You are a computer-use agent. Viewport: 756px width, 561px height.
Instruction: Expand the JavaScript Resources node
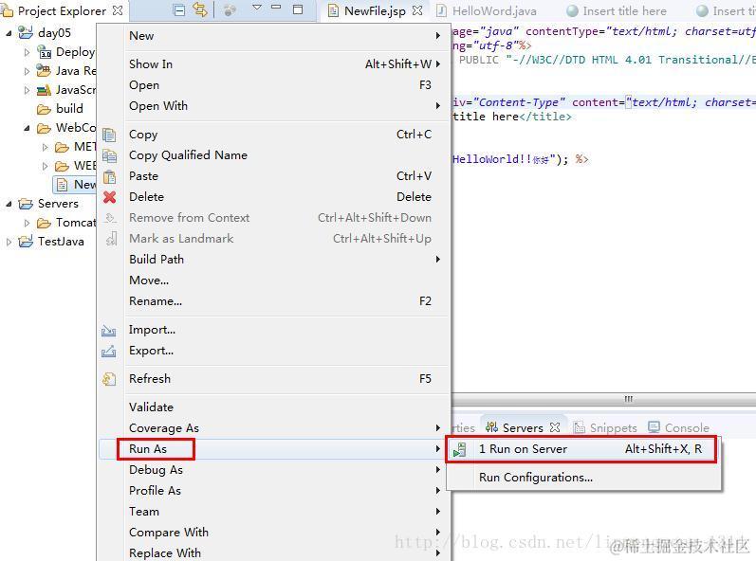tap(27, 90)
